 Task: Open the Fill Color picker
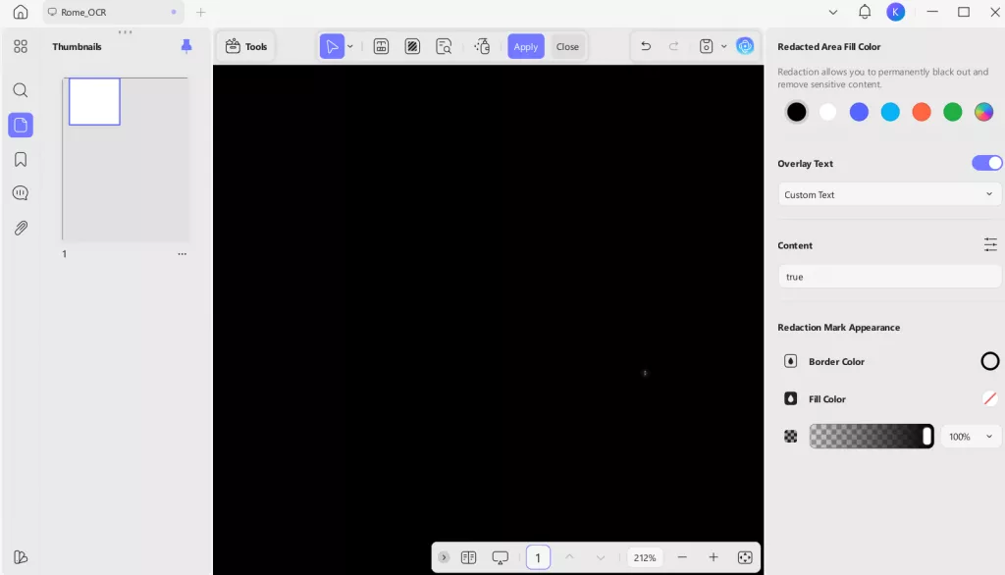[x=989, y=398]
